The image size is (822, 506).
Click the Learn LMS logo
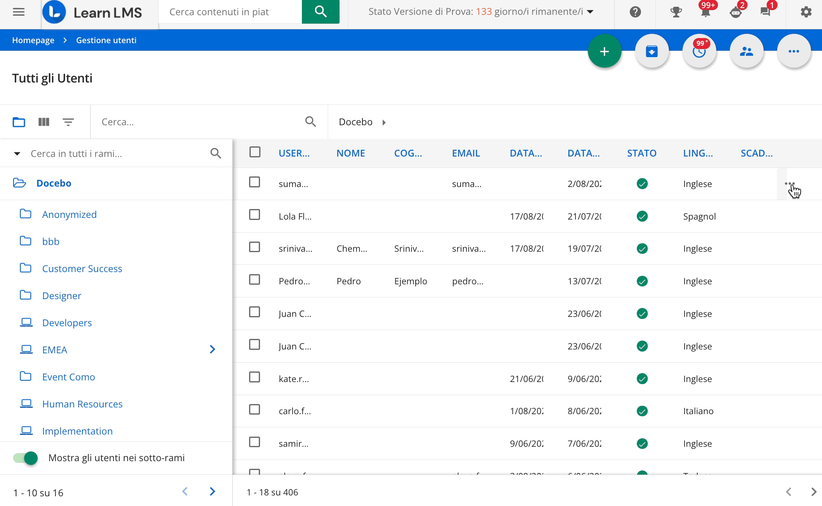pos(93,12)
